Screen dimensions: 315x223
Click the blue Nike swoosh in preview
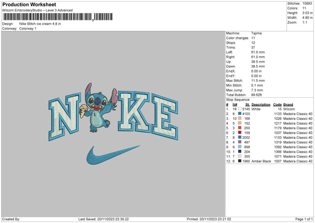pyautogui.click(x=113, y=155)
